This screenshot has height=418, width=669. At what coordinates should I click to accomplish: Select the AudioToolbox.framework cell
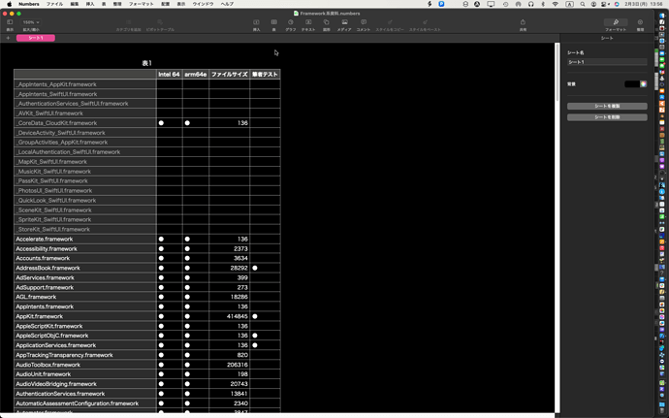tap(85, 365)
